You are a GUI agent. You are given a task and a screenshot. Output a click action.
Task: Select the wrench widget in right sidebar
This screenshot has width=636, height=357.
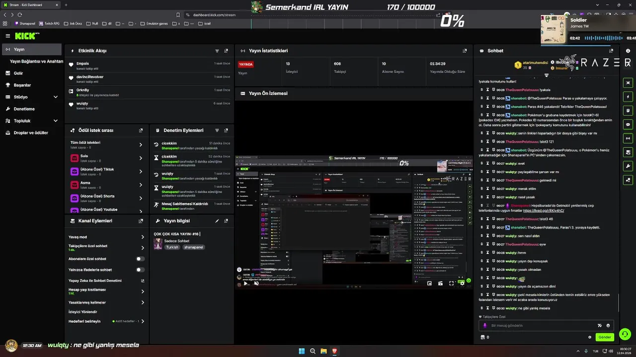[x=628, y=166]
